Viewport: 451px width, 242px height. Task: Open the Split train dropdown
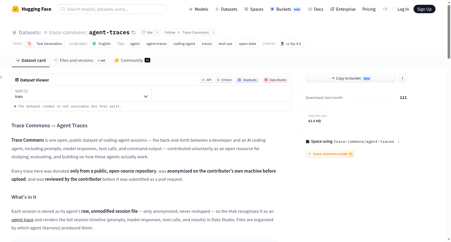pyautogui.click(x=81, y=94)
